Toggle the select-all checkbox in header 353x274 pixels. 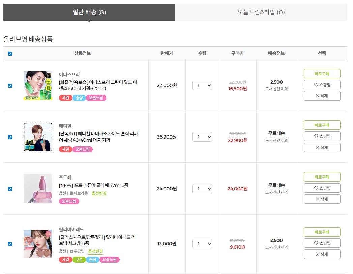pyautogui.click(x=10, y=54)
